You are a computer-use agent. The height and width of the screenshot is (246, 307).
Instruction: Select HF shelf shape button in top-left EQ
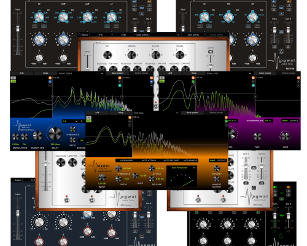click(44, 26)
